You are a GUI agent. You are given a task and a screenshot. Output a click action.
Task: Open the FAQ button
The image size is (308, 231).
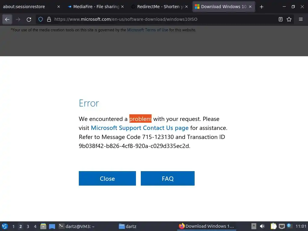click(x=168, y=178)
